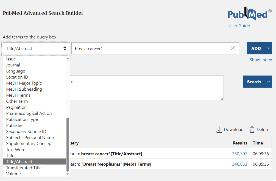Click the Results column header
Image resolution: width=276 pixels, height=181 pixels.
coord(240,143)
